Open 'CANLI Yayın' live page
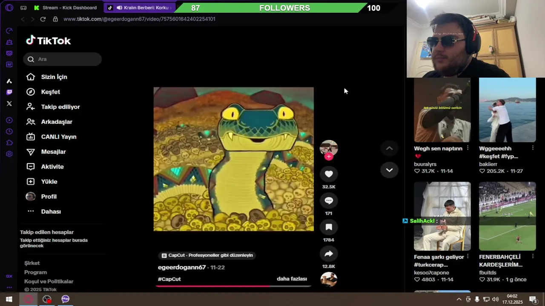545x306 pixels. coord(51,137)
